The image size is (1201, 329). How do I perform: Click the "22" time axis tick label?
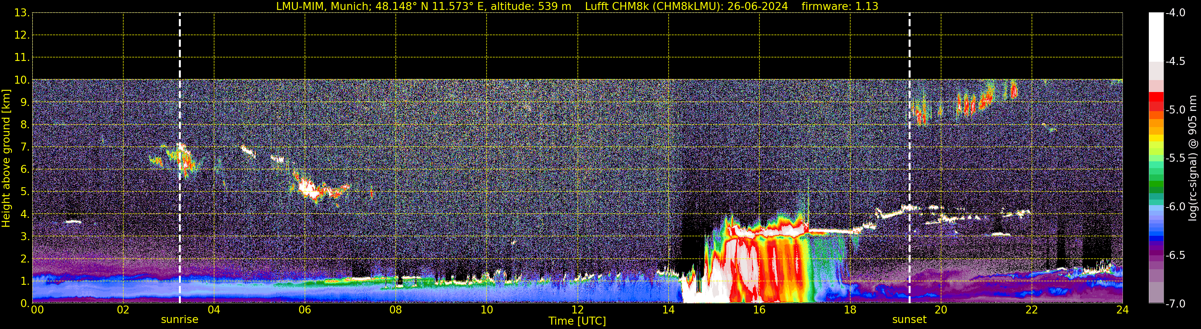click(x=1032, y=310)
